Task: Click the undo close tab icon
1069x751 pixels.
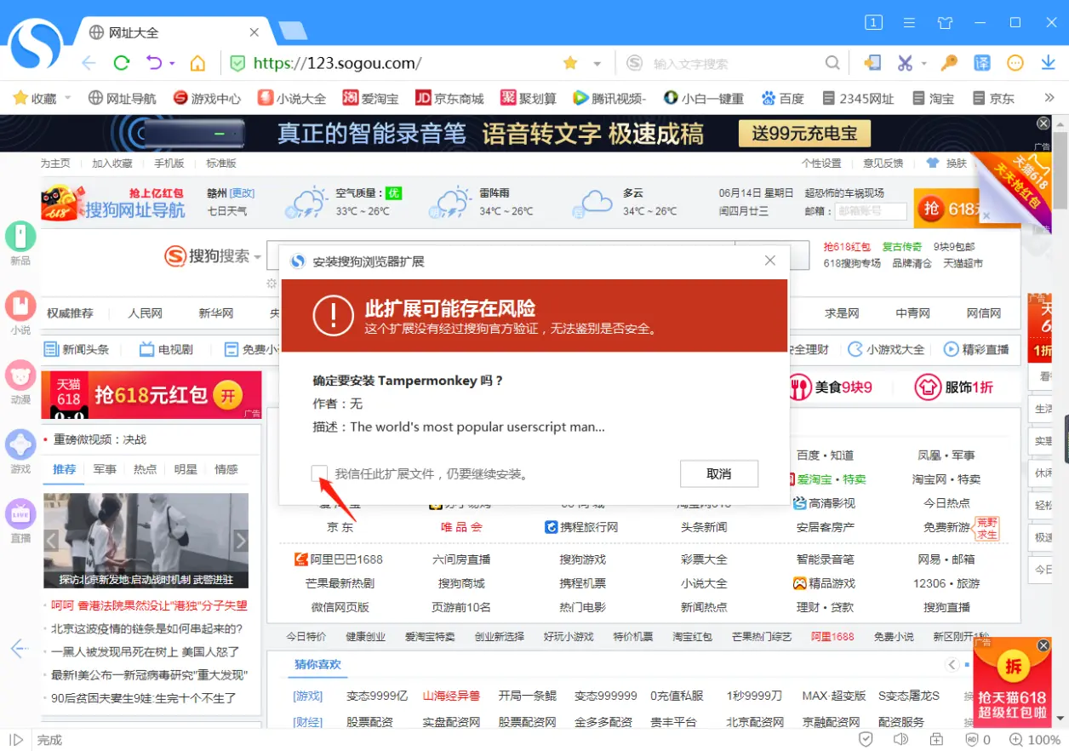Action: point(154,63)
